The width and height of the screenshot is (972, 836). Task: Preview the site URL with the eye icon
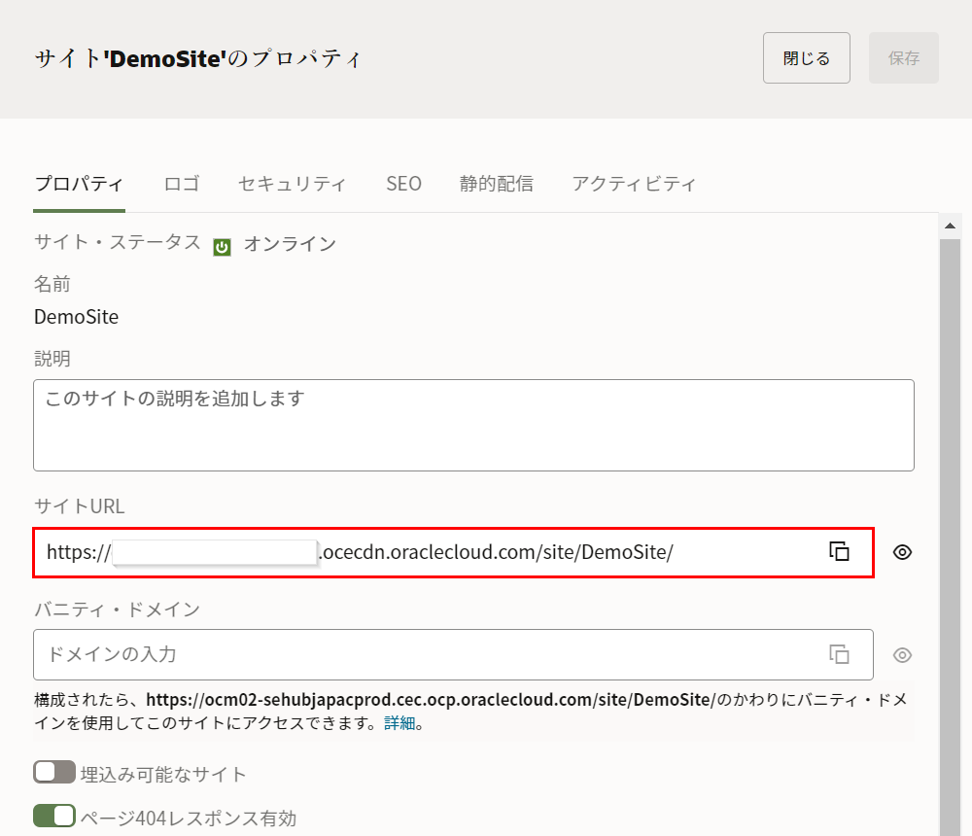click(902, 552)
